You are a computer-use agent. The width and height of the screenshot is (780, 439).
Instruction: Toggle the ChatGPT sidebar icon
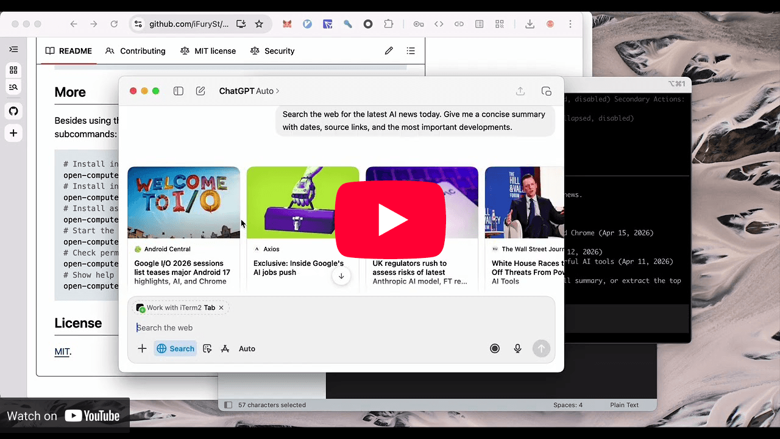[x=179, y=91]
